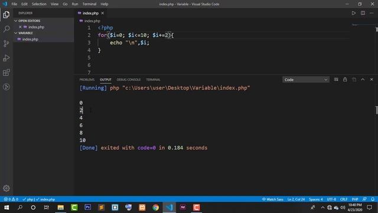
Task: Click line number 3 in the gutter
Action: coord(89,43)
